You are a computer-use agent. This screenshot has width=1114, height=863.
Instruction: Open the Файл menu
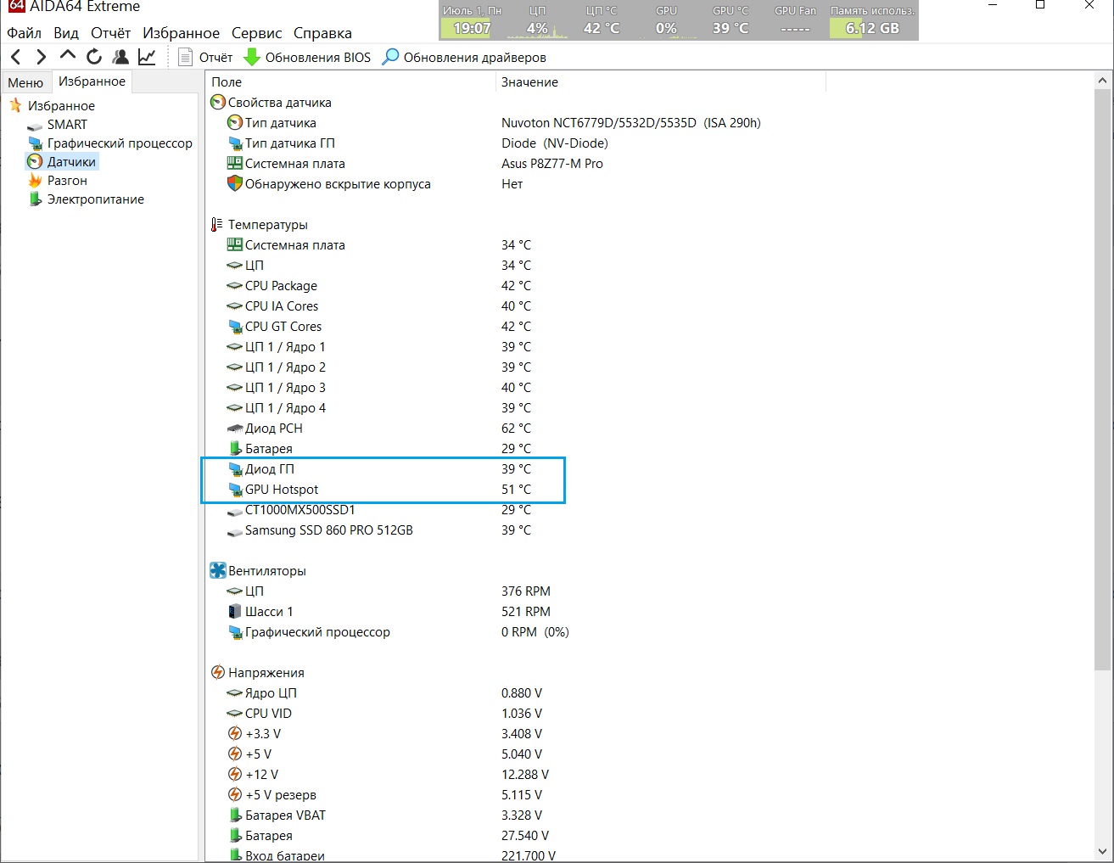click(24, 33)
